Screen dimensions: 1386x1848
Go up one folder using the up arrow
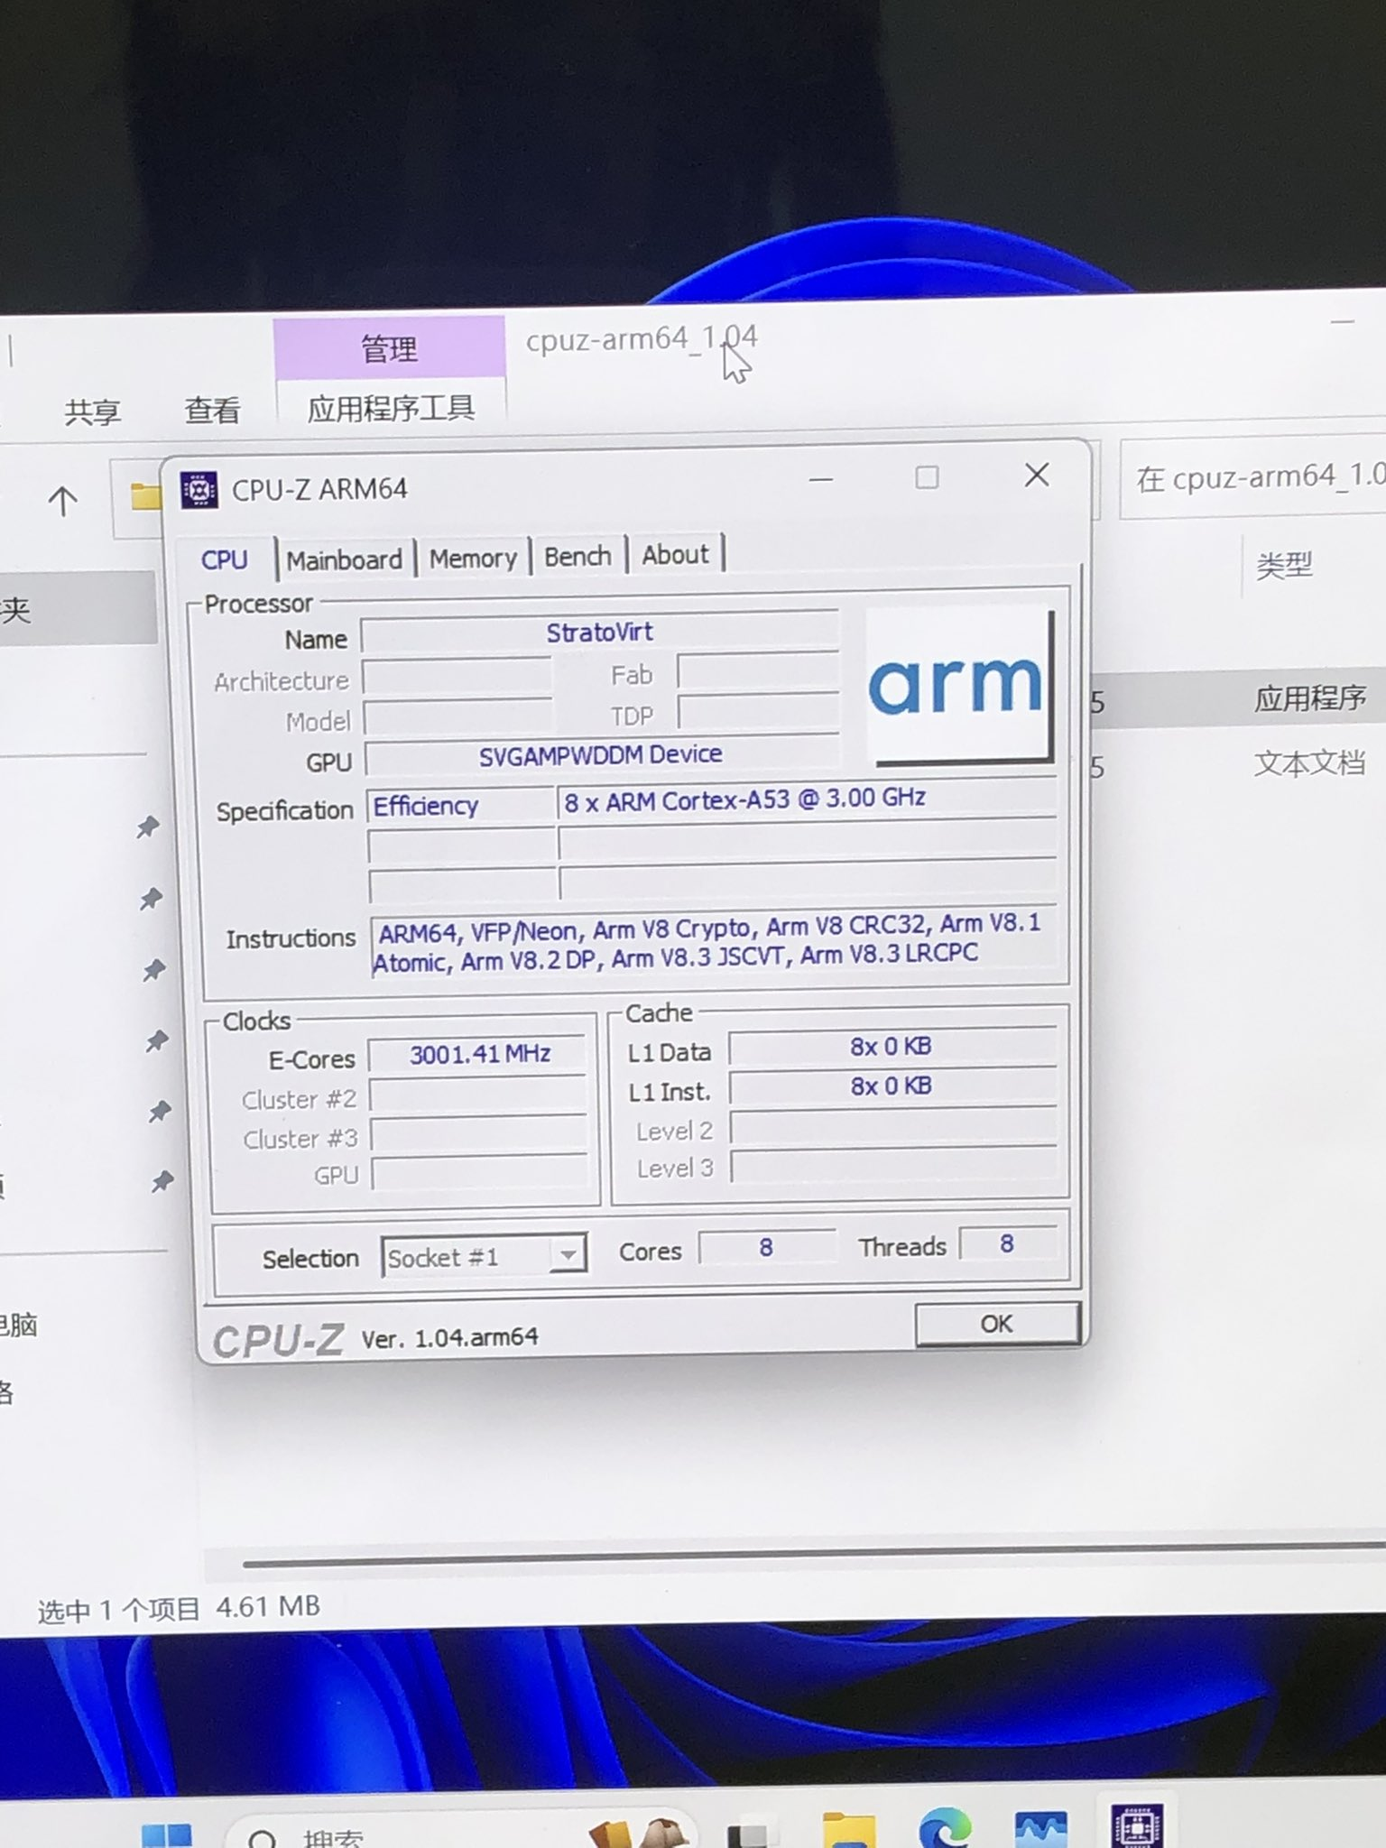click(62, 501)
